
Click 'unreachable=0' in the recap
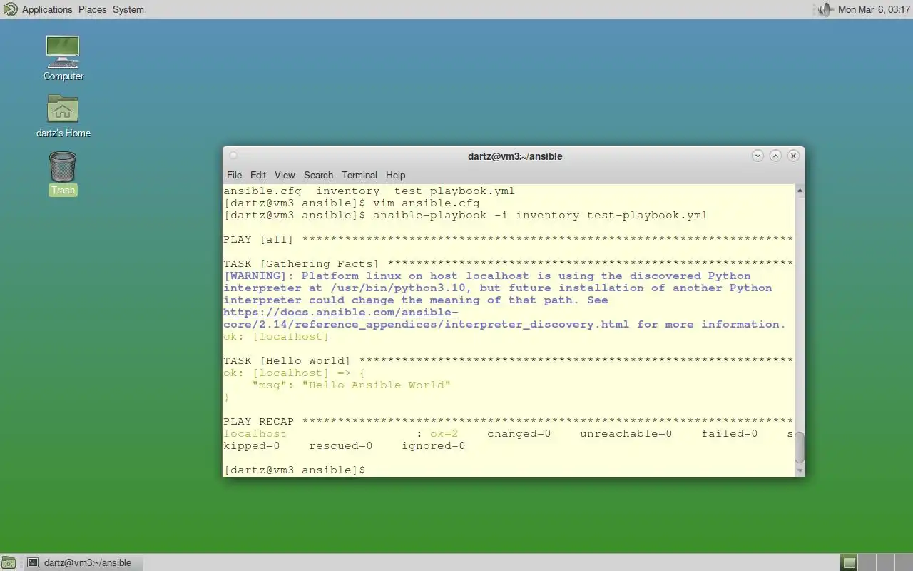click(x=626, y=433)
